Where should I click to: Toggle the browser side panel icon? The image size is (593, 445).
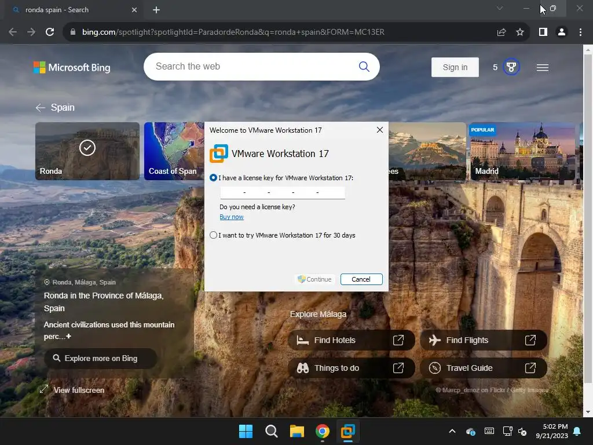(x=543, y=32)
